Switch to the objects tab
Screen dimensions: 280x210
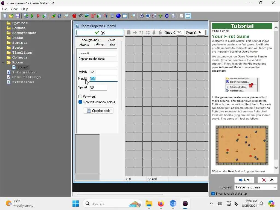[84, 45]
